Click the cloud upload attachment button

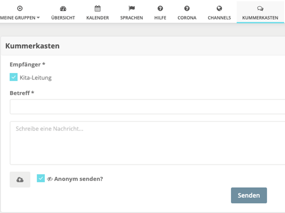20,179
